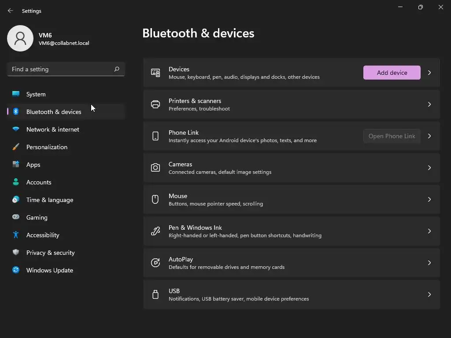This screenshot has height=338, width=451.
Task: Open Printers & scanners via its chevron
Action: pyautogui.click(x=429, y=104)
